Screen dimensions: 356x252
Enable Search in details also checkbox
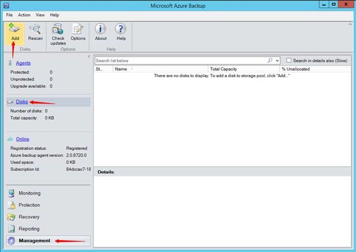pos(289,61)
